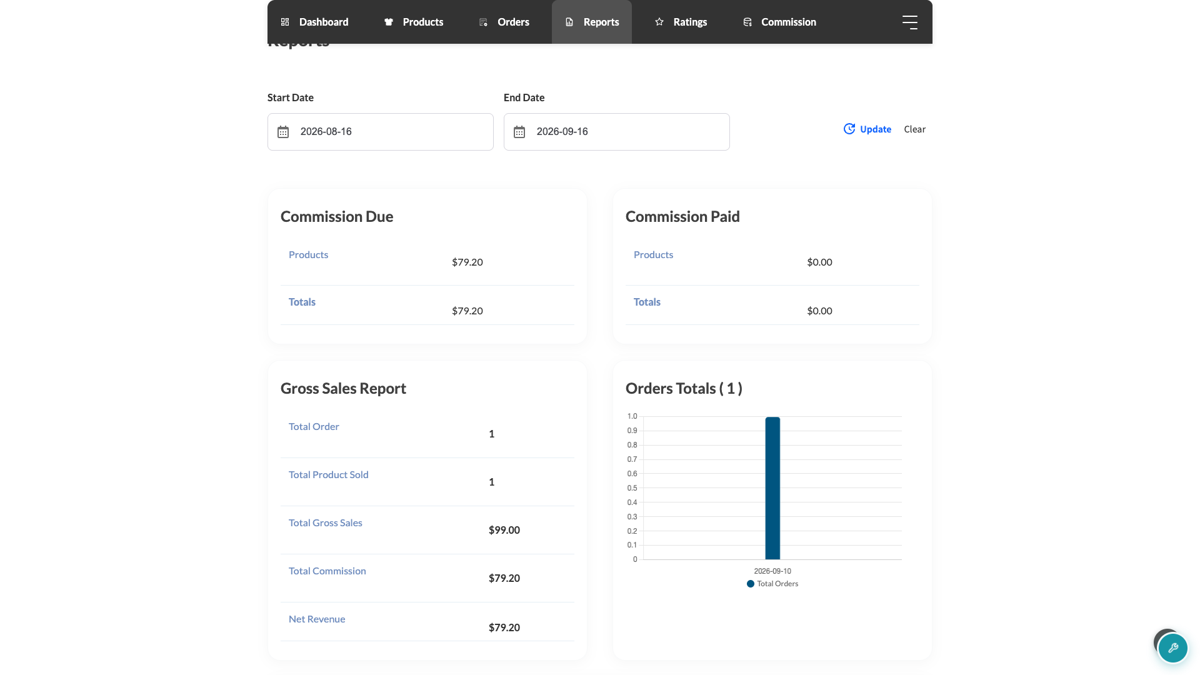This screenshot has height=675, width=1200.
Task: Click the 2026-09-10 axis label
Action: pos(772,571)
